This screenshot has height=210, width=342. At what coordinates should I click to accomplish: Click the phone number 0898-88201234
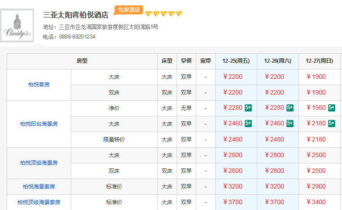pyautogui.click(x=77, y=37)
